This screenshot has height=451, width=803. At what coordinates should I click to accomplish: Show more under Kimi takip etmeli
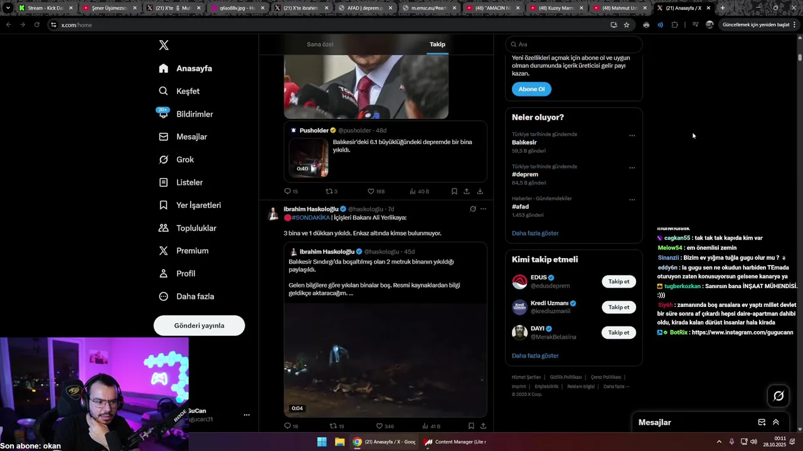[x=535, y=356]
